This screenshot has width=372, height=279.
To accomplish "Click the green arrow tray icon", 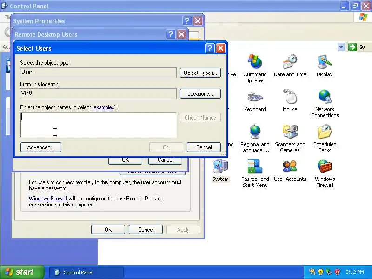I will pyautogui.click(x=329, y=272).
